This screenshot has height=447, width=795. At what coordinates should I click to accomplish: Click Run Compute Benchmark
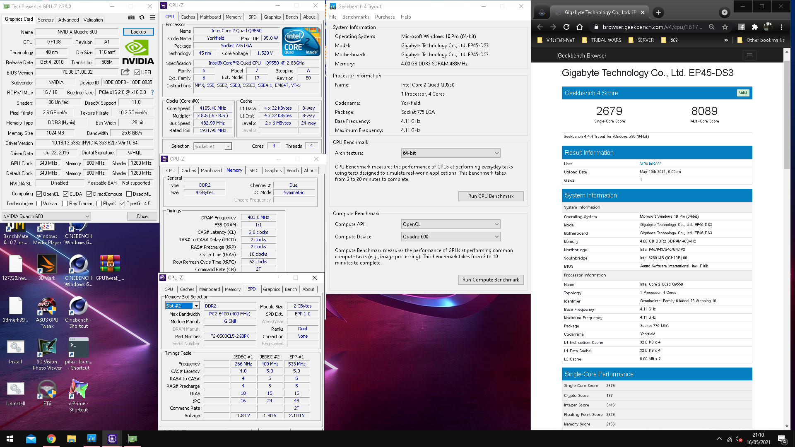pos(491,279)
